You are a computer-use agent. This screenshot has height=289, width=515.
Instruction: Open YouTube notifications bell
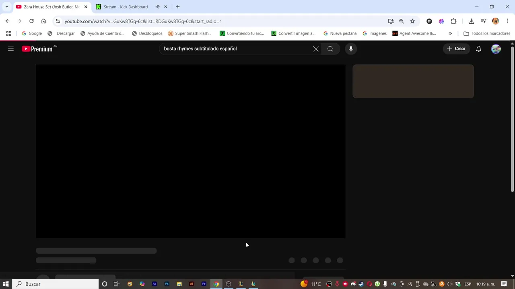click(x=478, y=49)
